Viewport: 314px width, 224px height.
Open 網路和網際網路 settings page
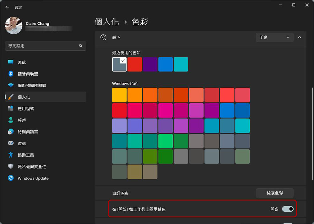tap(46, 86)
